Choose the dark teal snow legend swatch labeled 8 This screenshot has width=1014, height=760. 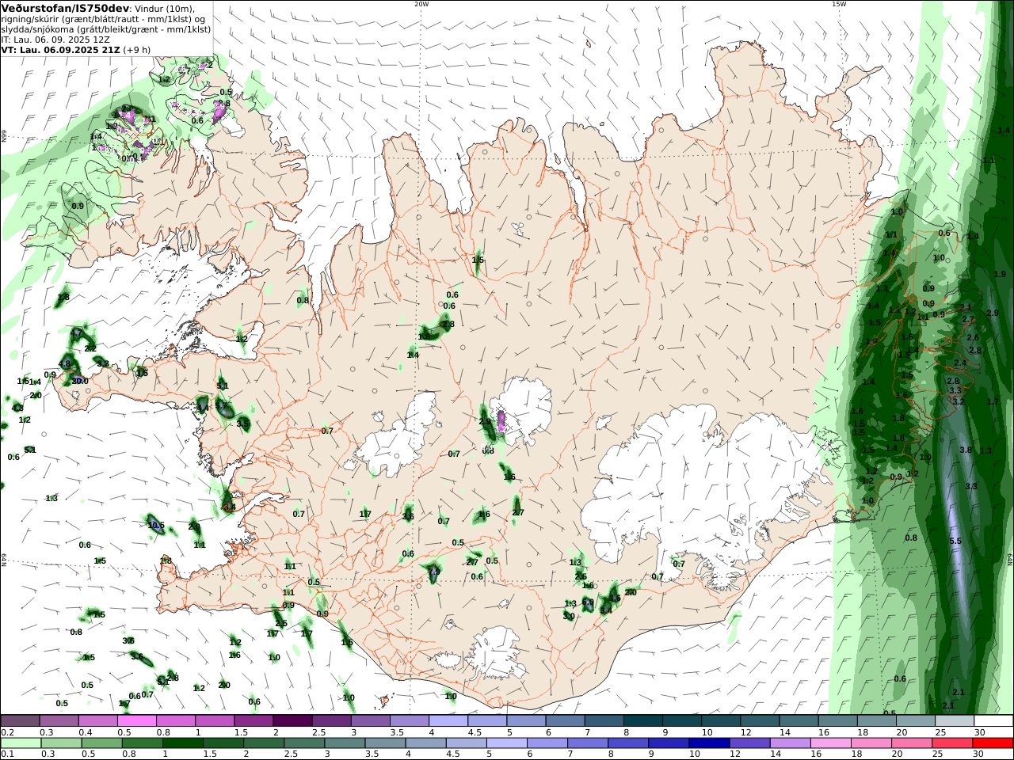pos(642,721)
